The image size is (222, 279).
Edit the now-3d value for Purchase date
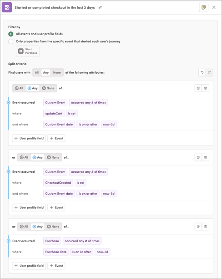pos(102,252)
